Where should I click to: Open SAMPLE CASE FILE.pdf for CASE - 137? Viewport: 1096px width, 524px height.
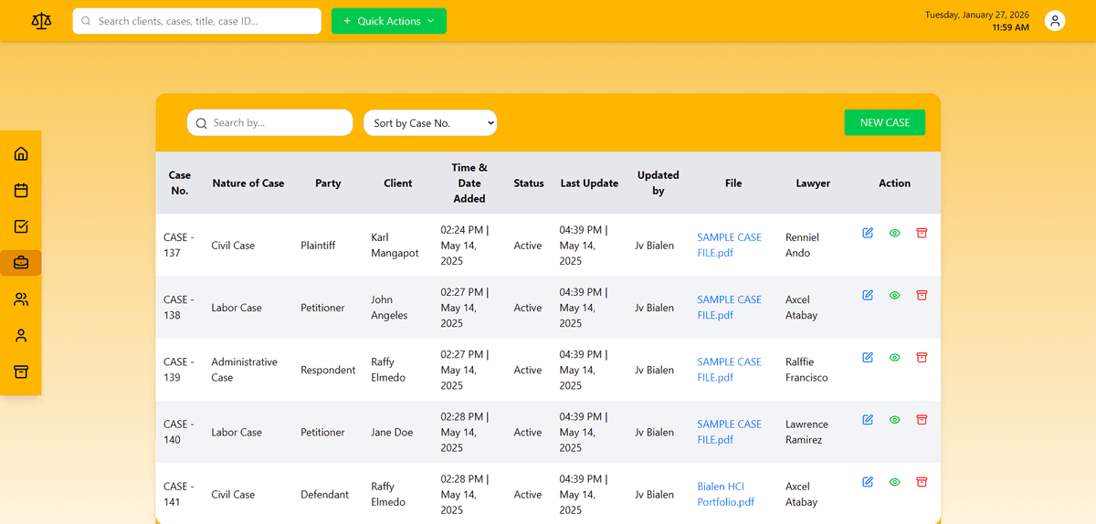(x=729, y=245)
